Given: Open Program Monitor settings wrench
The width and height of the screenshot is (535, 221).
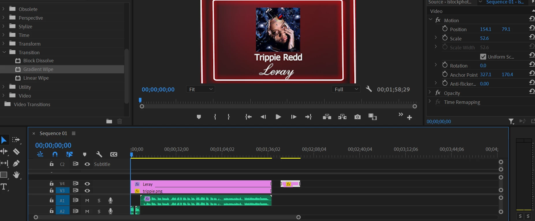Looking at the screenshot, I should click(369, 89).
